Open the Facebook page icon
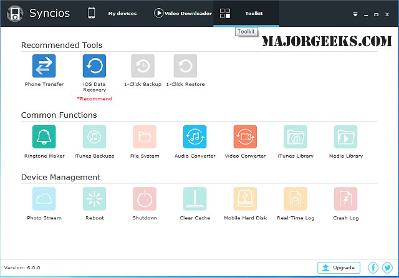Screen dimensions: 399x278 373,267
